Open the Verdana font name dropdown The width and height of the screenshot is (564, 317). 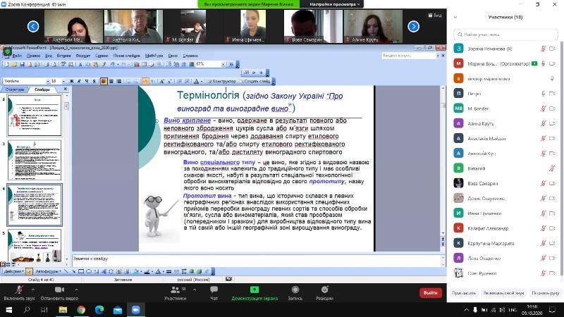(x=48, y=81)
